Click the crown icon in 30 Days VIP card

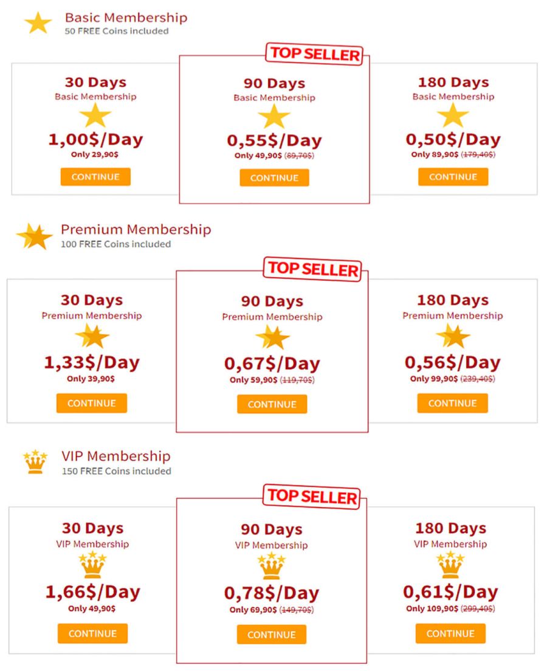92,565
